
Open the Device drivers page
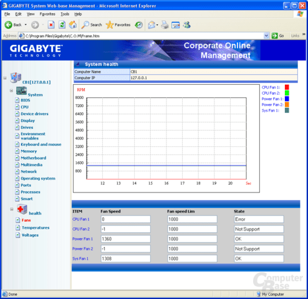[x=34, y=114]
